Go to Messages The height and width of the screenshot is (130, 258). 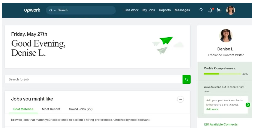click(182, 10)
